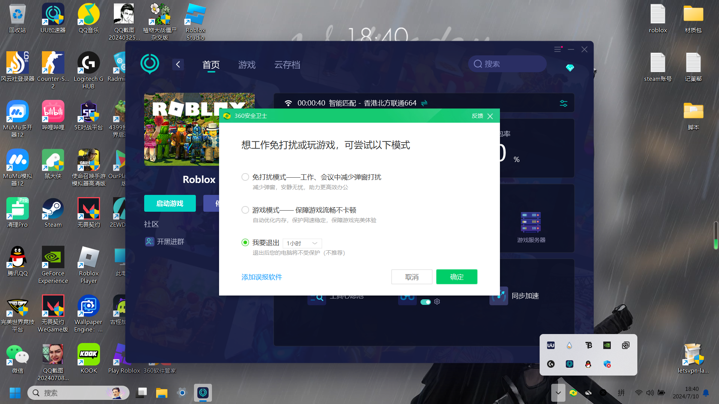Click the VIP diamond icon
This screenshot has height=404, width=719.
pyautogui.click(x=570, y=68)
